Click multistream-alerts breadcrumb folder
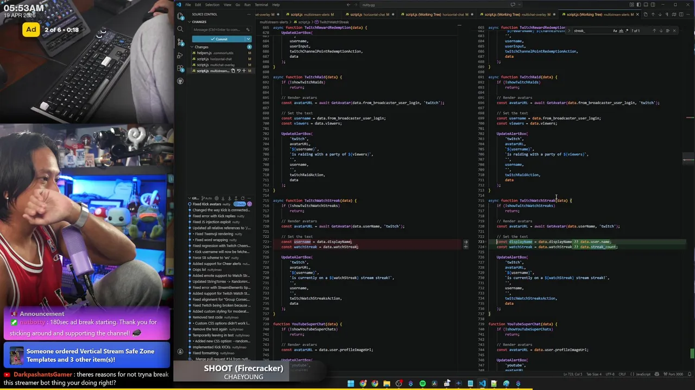695x390 pixels. click(x=274, y=22)
